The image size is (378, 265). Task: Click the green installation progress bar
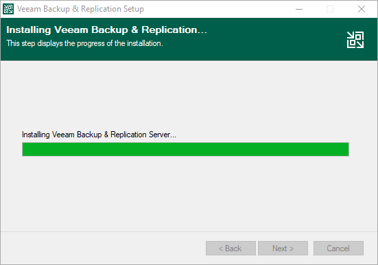click(x=185, y=150)
